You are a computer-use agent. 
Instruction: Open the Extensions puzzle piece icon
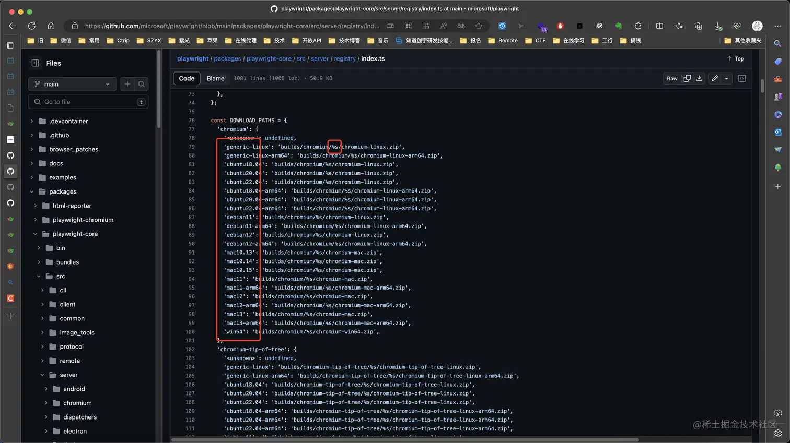click(x=638, y=26)
